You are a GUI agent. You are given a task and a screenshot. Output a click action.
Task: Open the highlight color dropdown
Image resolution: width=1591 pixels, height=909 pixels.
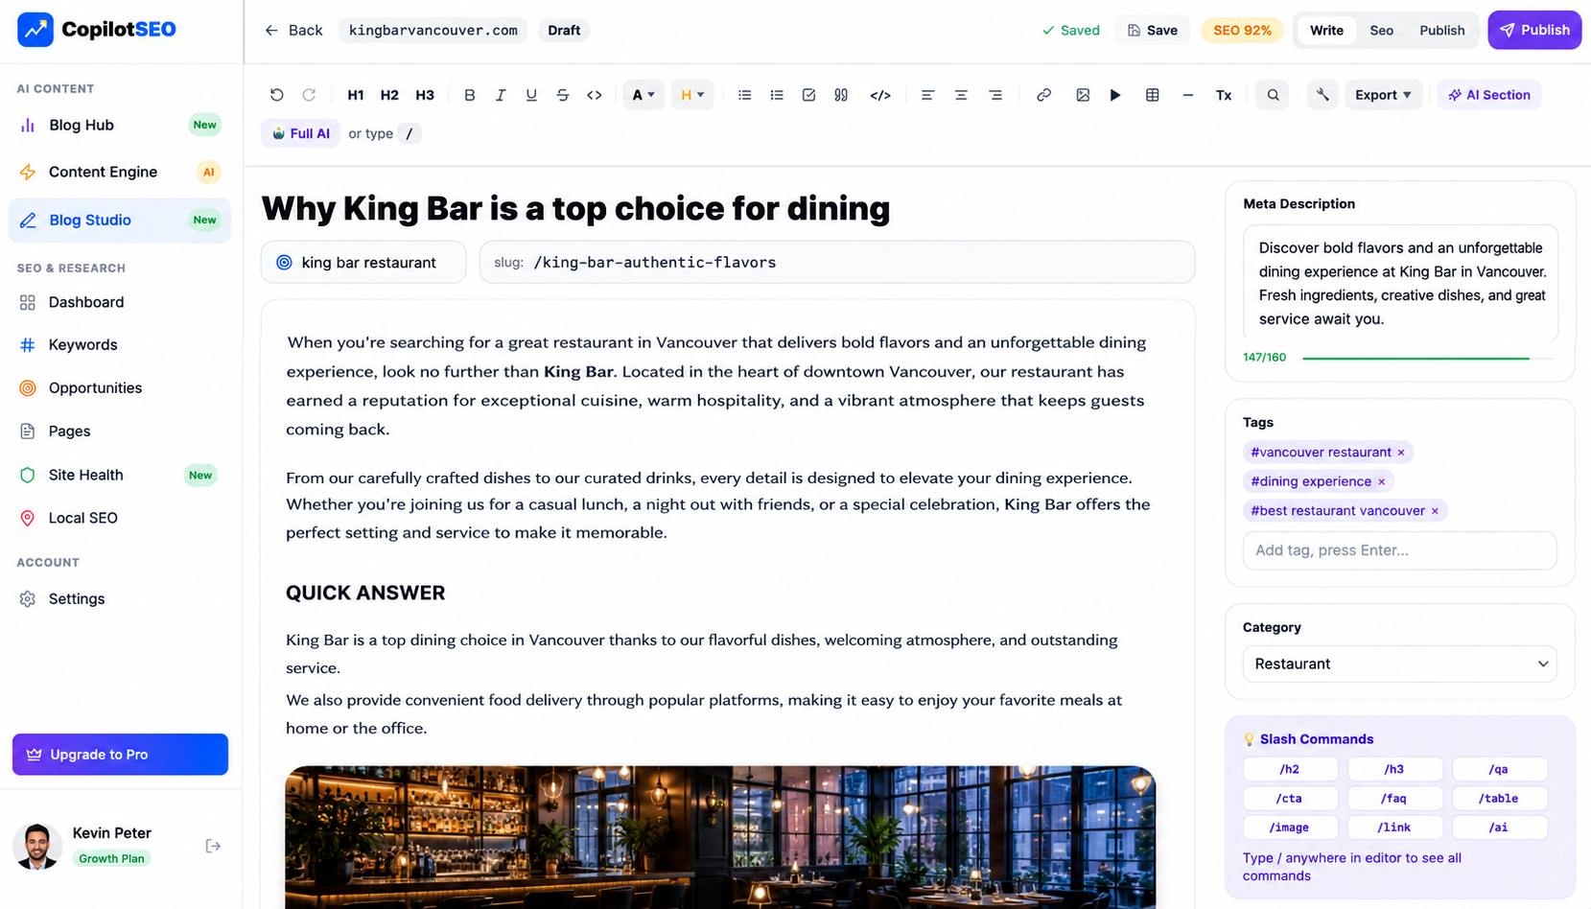(692, 95)
